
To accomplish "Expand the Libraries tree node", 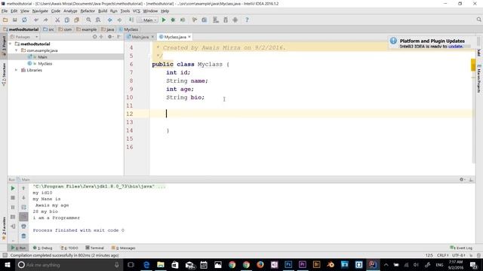I will [17, 70].
